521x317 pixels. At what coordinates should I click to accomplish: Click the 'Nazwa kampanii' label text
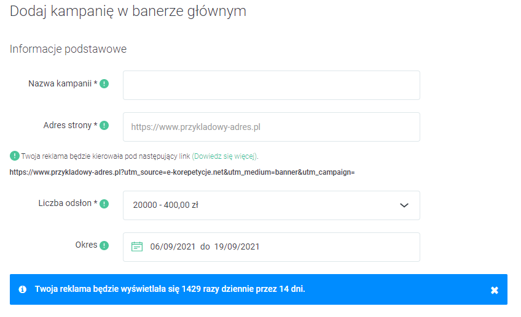coord(60,83)
